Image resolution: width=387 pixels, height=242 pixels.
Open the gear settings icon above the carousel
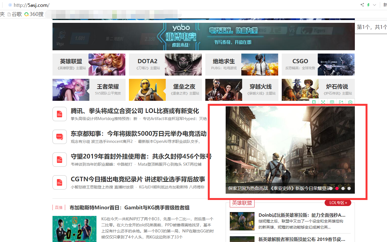(x=350, y=102)
